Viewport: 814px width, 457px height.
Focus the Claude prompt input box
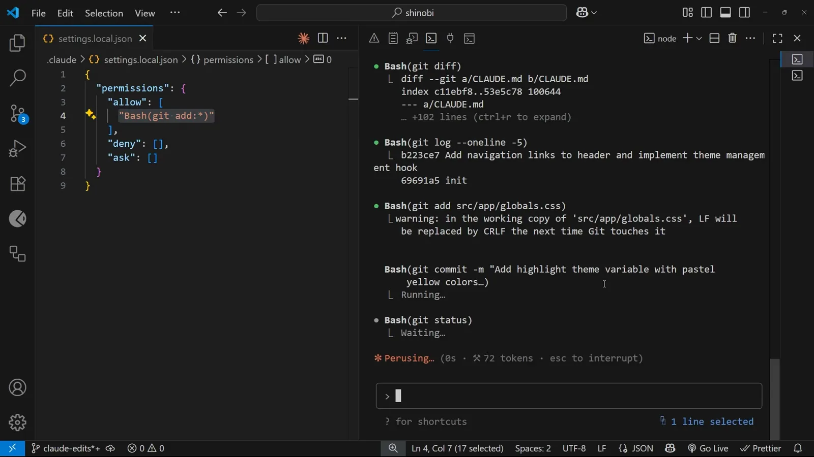click(x=569, y=396)
